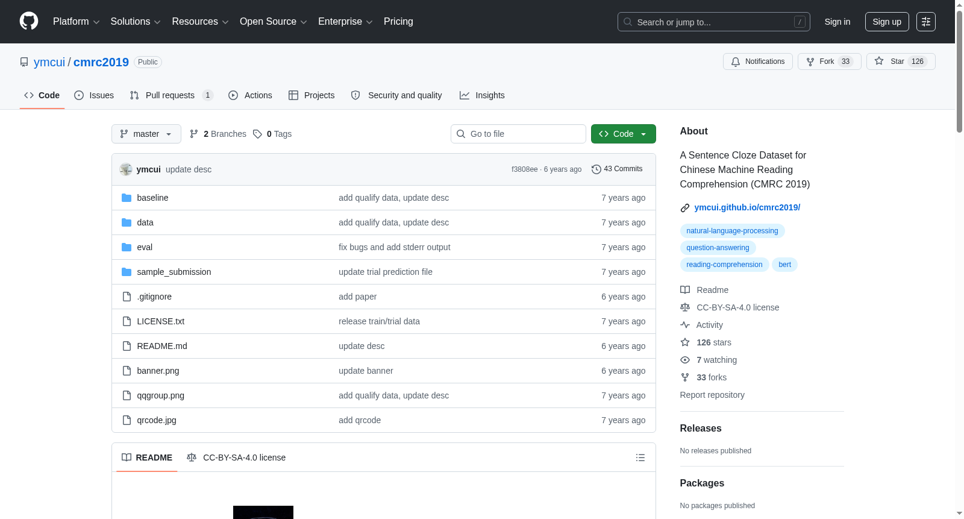Click the Notifications bell button
The width and height of the screenshot is (964, 519).
[757, 61]
